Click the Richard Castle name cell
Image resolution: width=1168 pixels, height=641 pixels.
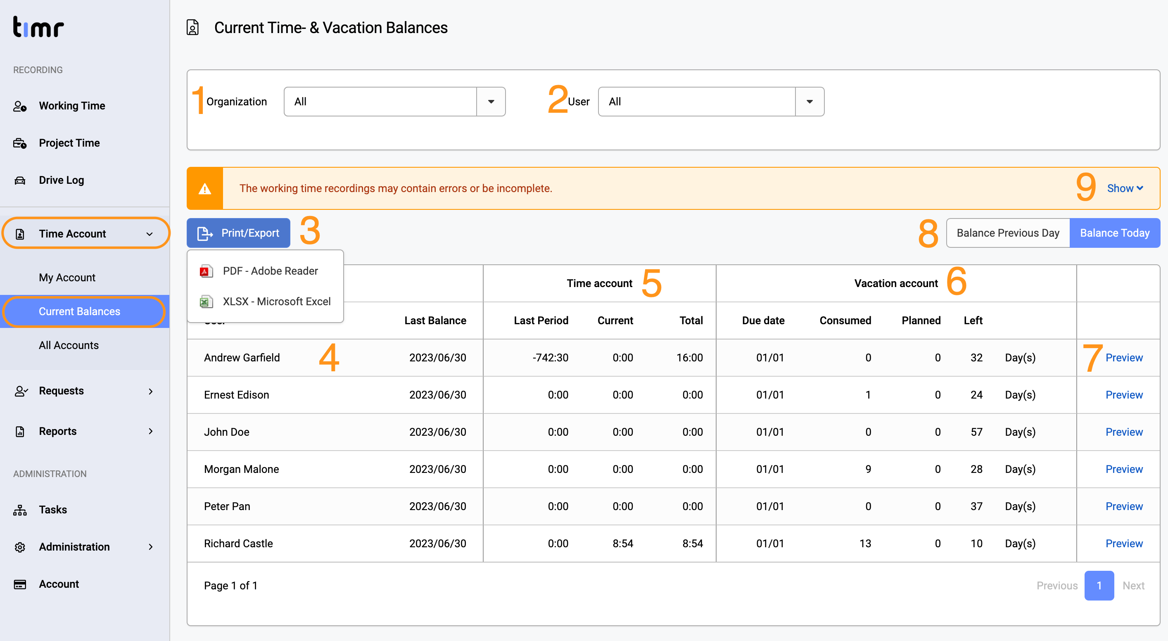(238, 544)
